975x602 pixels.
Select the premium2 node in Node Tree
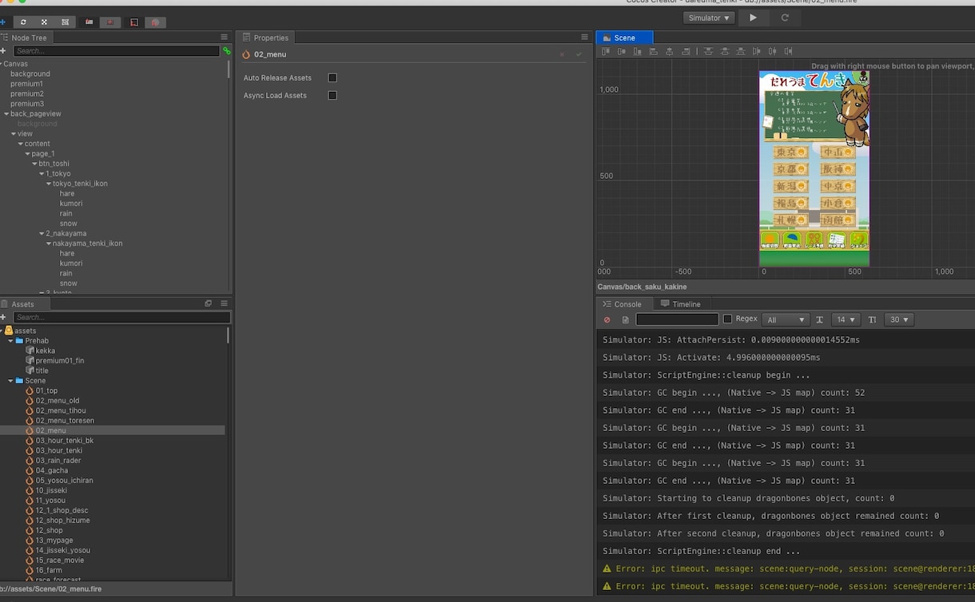coord(27,94)
